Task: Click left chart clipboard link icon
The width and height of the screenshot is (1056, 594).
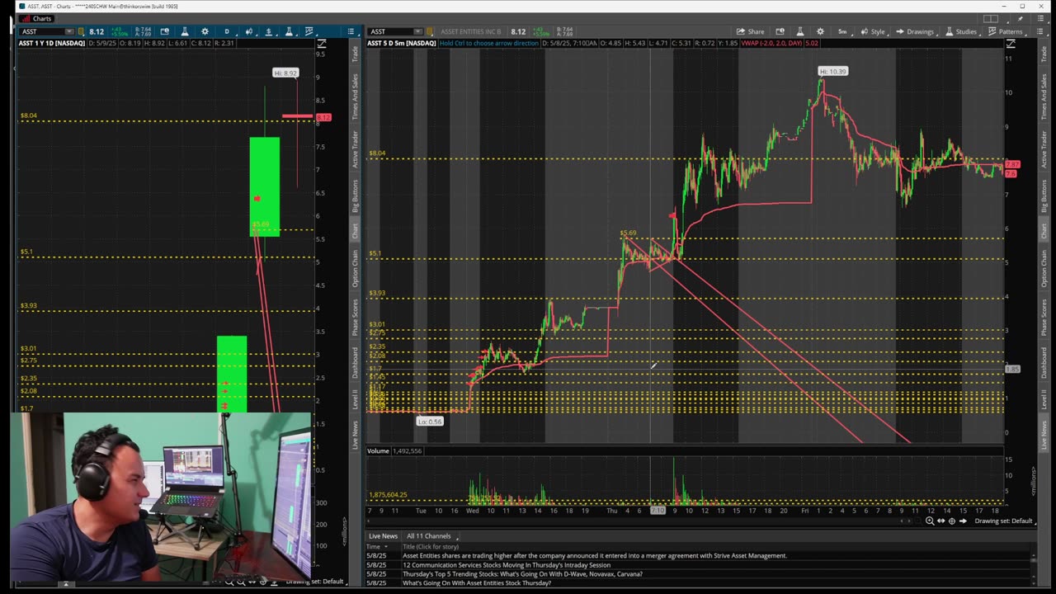Action: tap(82, 31)
